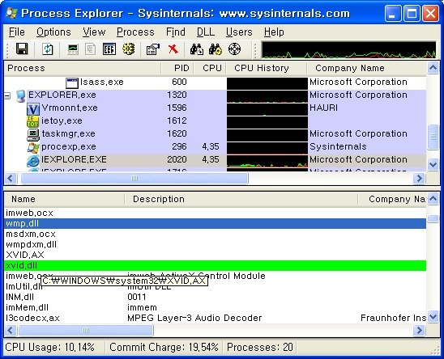Click the procexp.exe icon
The image size is (444, 359).
[x=33, y=147]
